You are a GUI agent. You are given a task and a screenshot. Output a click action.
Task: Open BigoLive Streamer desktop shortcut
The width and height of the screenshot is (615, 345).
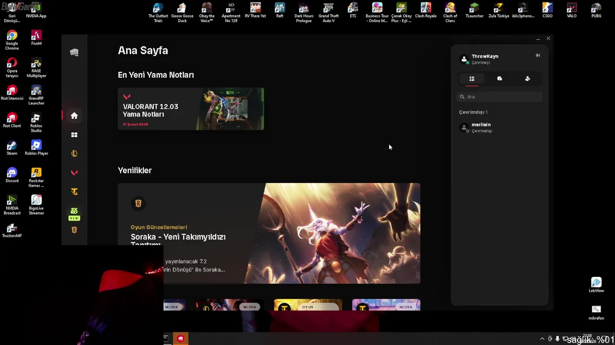coord(36,205)
